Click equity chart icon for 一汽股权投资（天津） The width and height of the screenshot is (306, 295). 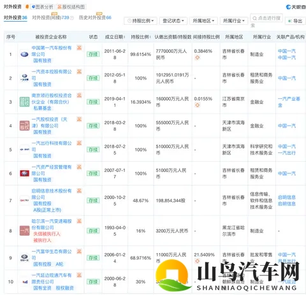tap(79, 119)
